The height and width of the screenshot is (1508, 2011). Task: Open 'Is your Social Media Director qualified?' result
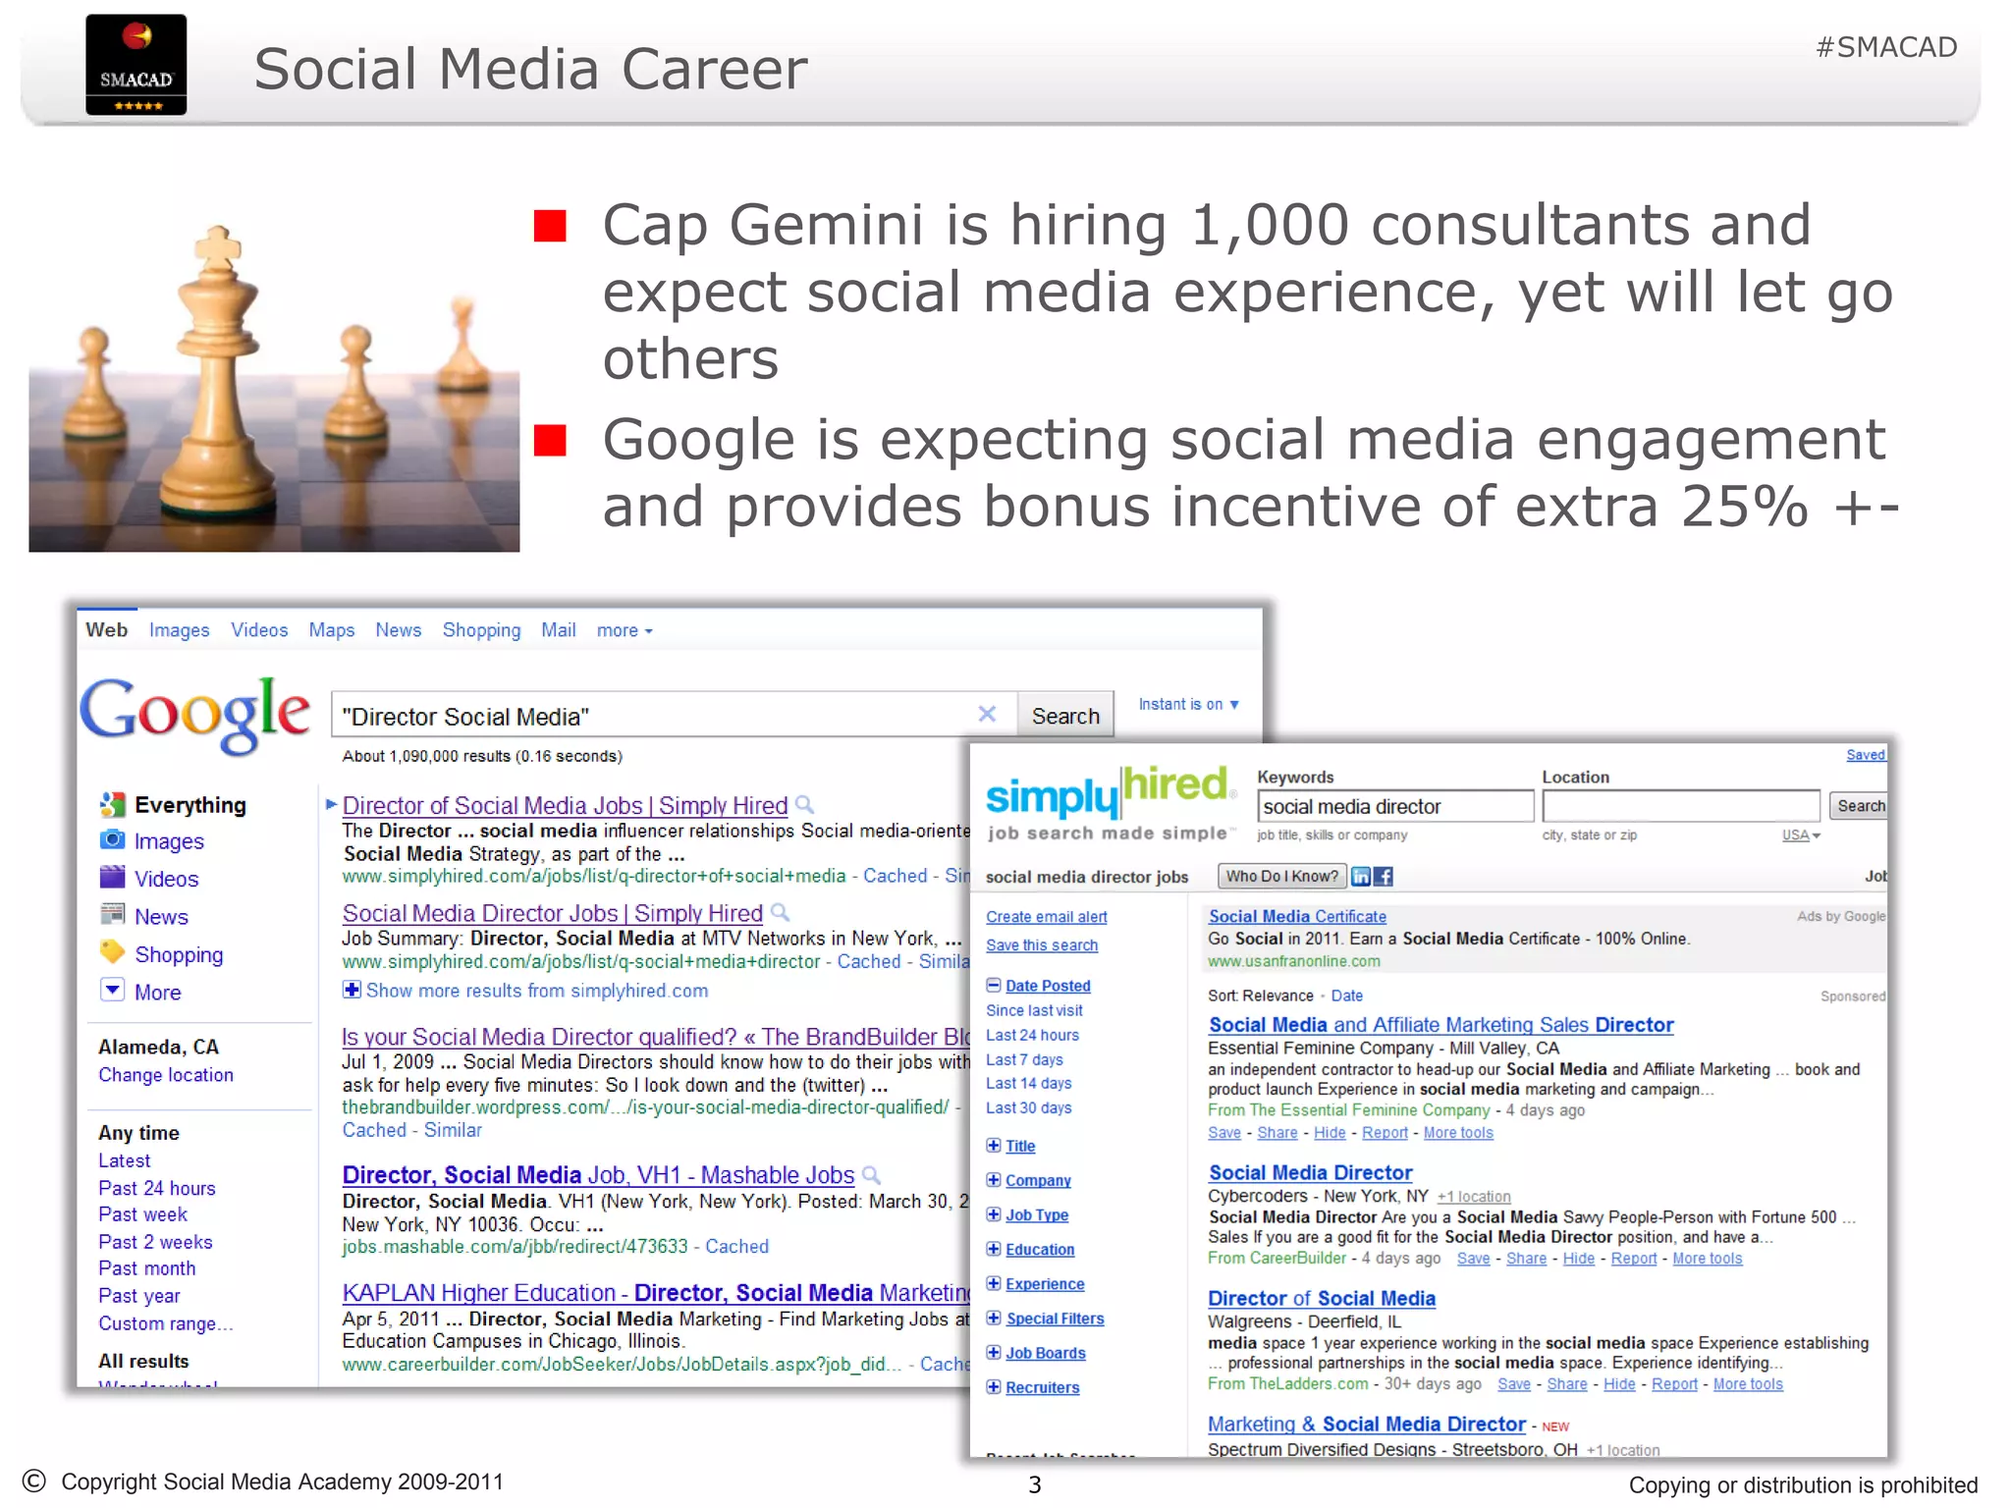[656, 1037]
